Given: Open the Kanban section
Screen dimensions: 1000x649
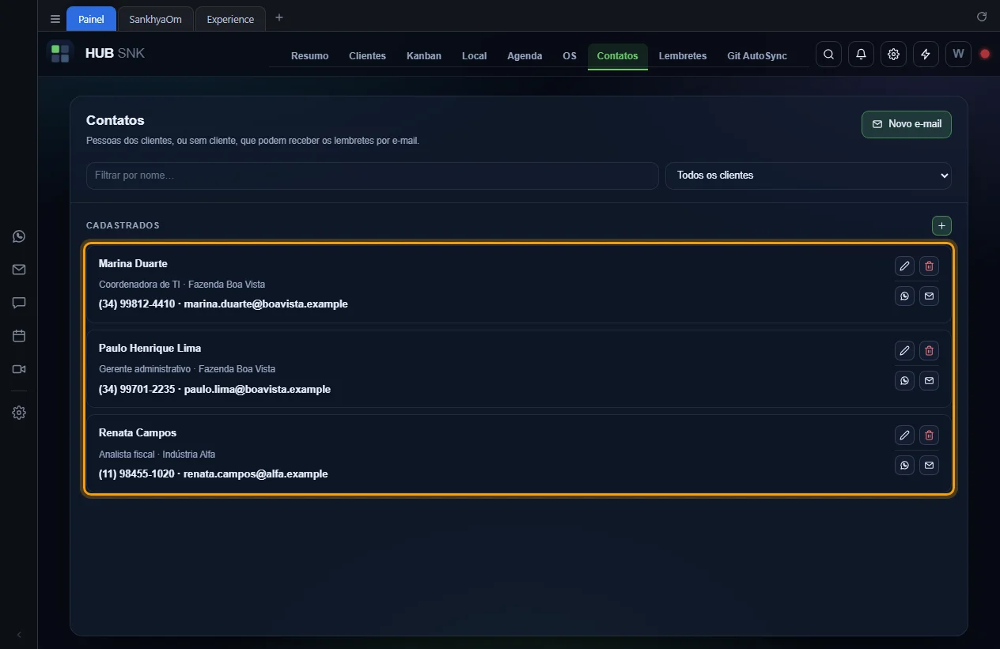Looking at the screenshot, I should [424, 56].
